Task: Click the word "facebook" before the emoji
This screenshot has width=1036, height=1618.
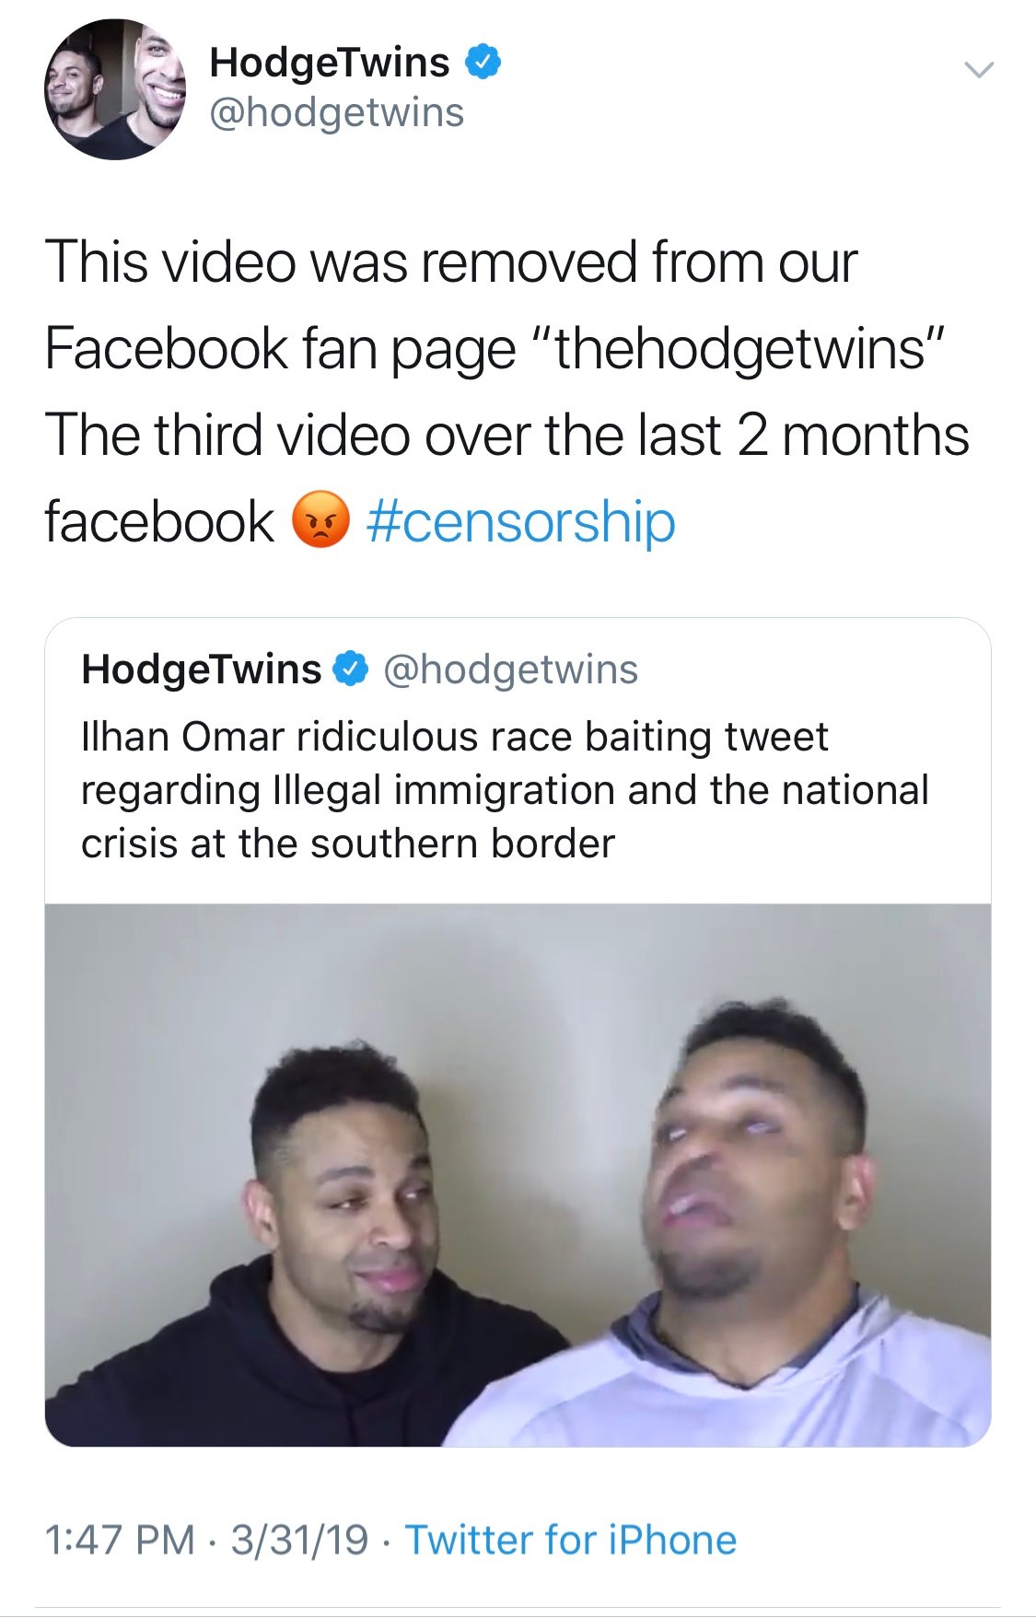Action: (x=159, y=522)
